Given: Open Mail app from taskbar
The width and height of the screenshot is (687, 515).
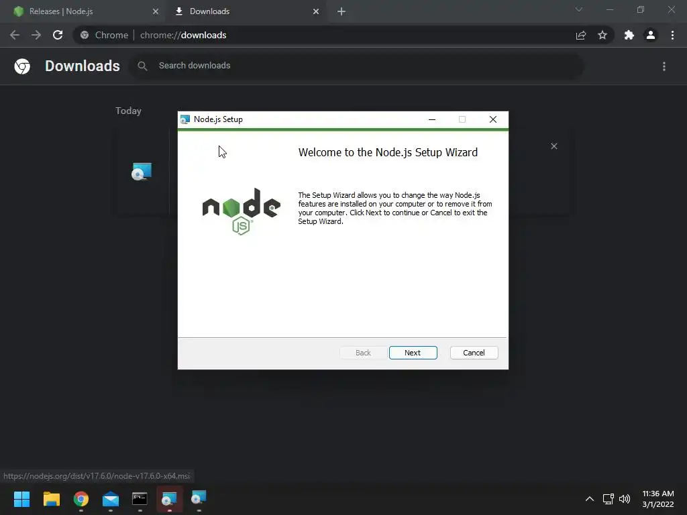Looking at the screenshot, I should [x=111, y=499].
